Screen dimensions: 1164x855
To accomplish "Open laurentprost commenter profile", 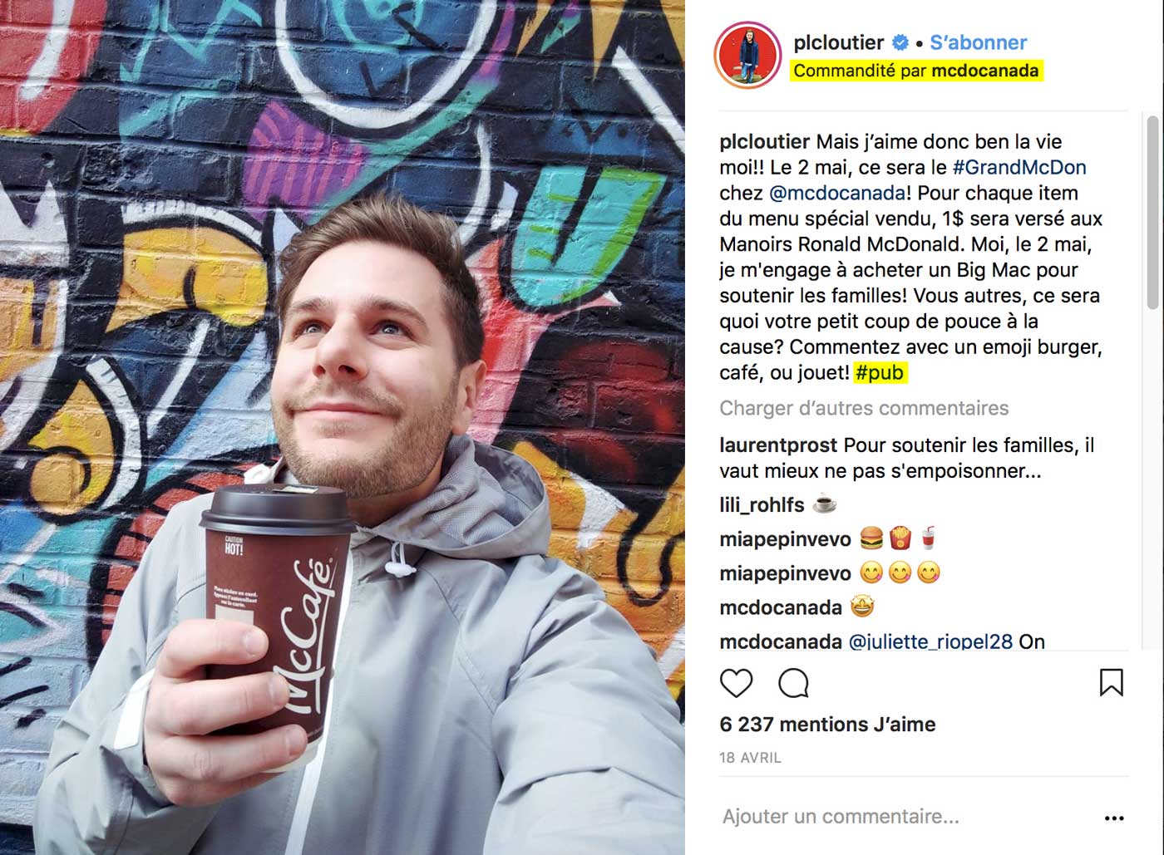I will (779, 445).
